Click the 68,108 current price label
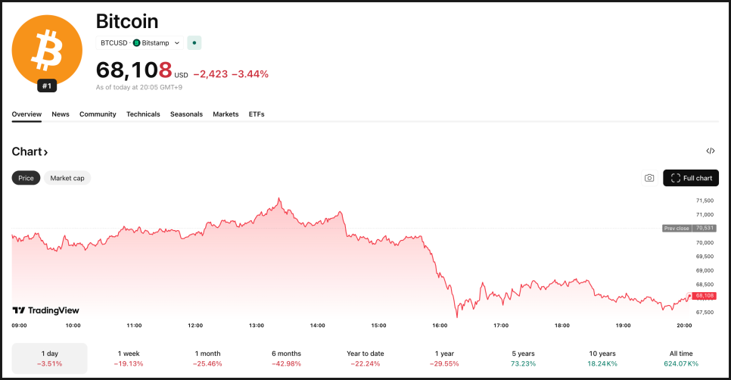Screen dimensions: 731x380 click(704, 296)
